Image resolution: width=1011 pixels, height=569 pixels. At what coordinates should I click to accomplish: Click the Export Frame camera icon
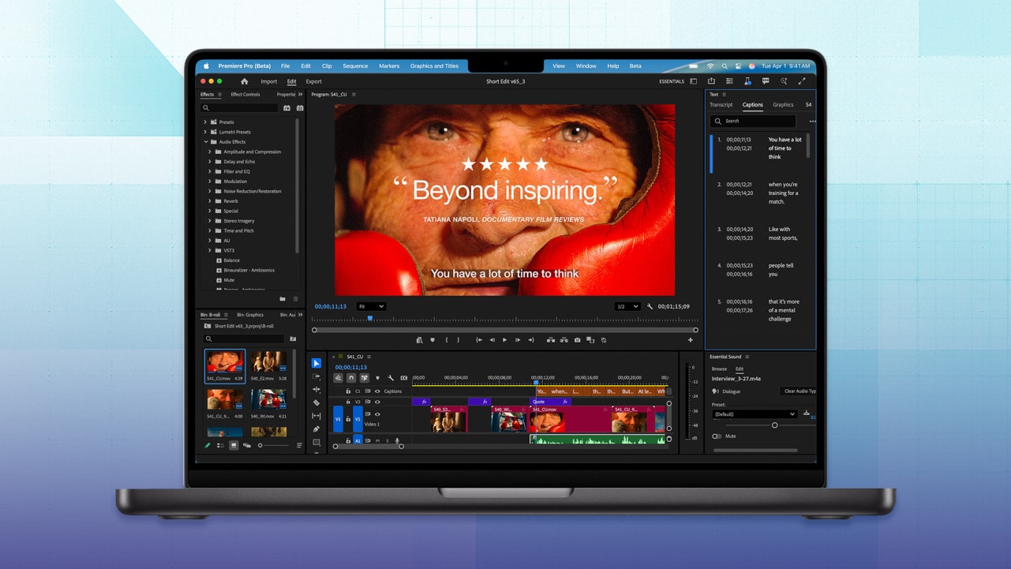click(577, 340)
